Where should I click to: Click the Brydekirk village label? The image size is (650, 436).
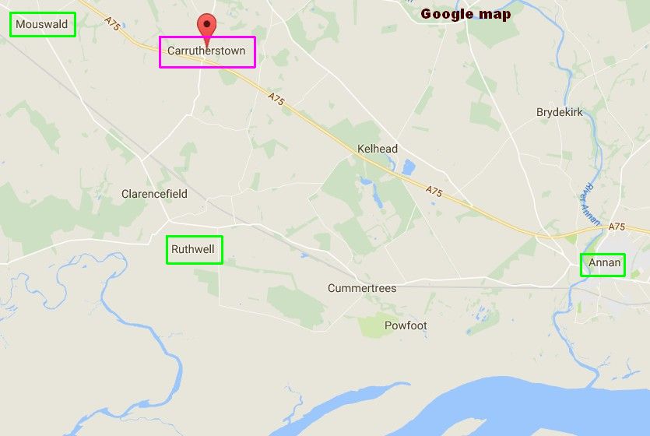click(559, 112)
